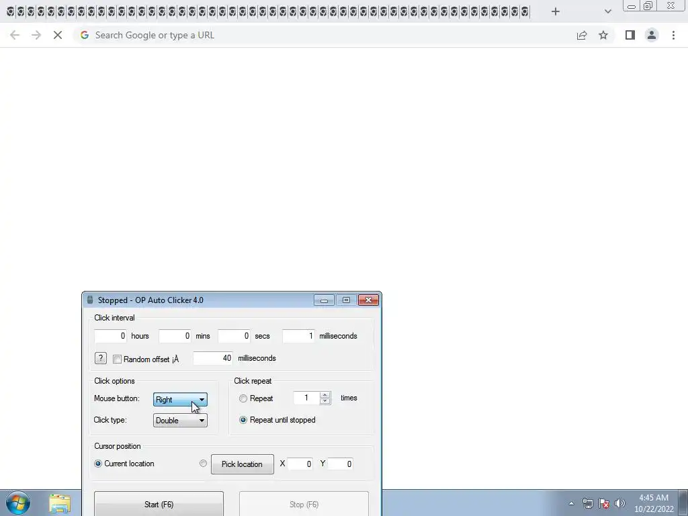The image size is (688, 516).
Task: Edit Y coordinate field
Action: (341, 464)
